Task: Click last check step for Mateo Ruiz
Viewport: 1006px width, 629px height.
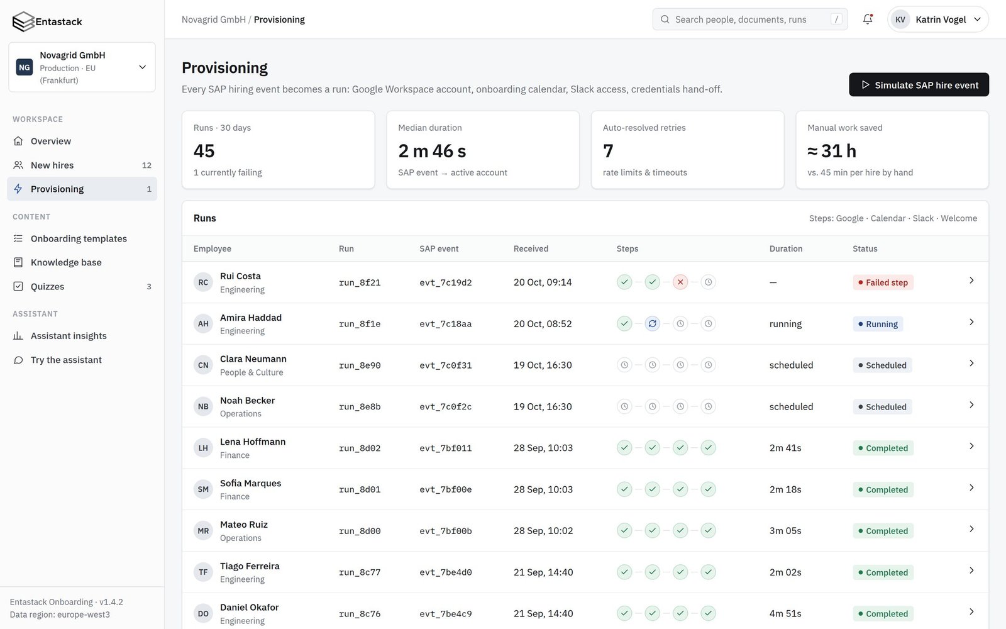Action: click(709, 531)
